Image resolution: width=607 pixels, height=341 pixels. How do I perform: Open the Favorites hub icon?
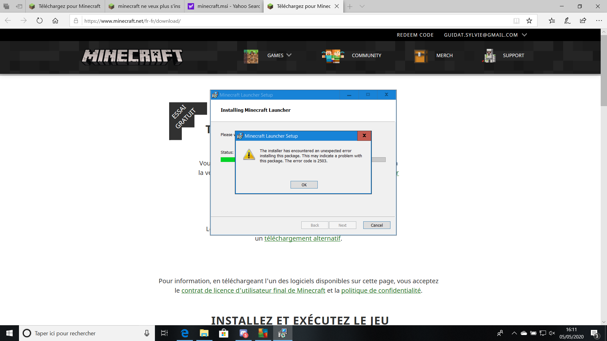552,21
